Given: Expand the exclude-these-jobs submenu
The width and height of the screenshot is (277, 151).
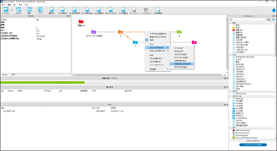Looking at the screenshot, I should click(157, 51).
